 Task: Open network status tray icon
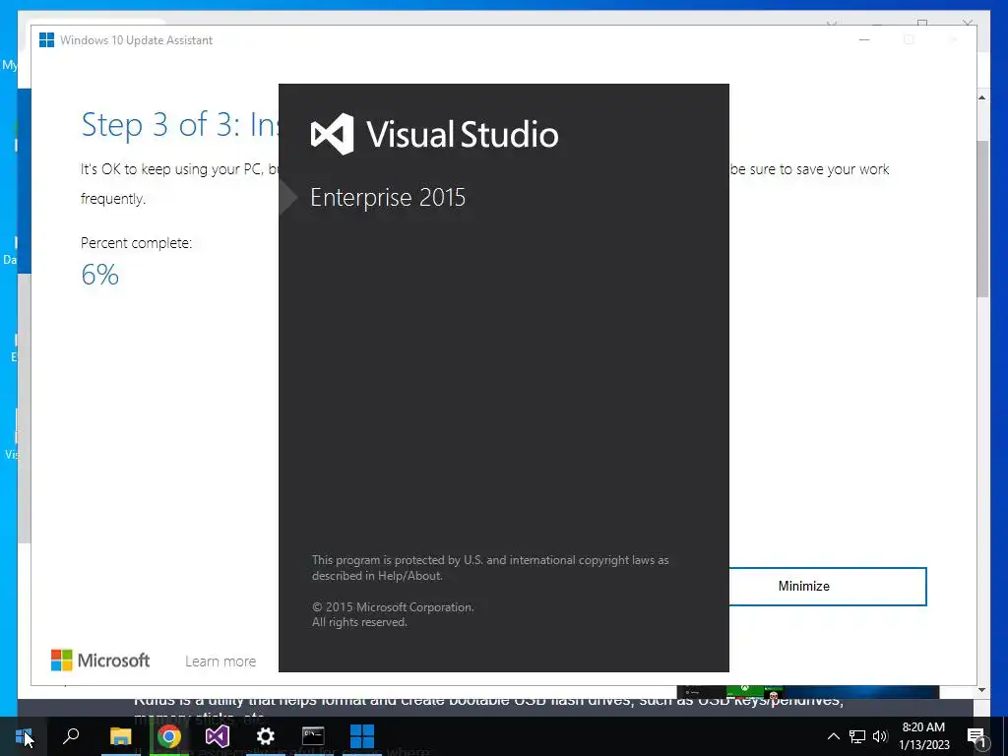tap(857, 736)
